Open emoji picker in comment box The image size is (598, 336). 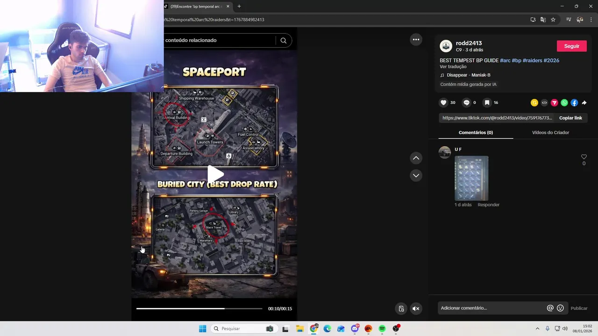(x=560, y=308)
